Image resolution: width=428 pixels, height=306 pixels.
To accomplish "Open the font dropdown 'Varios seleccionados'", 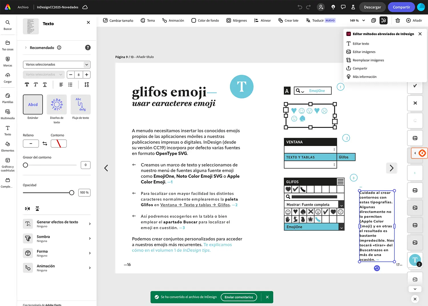I will 56,64.
